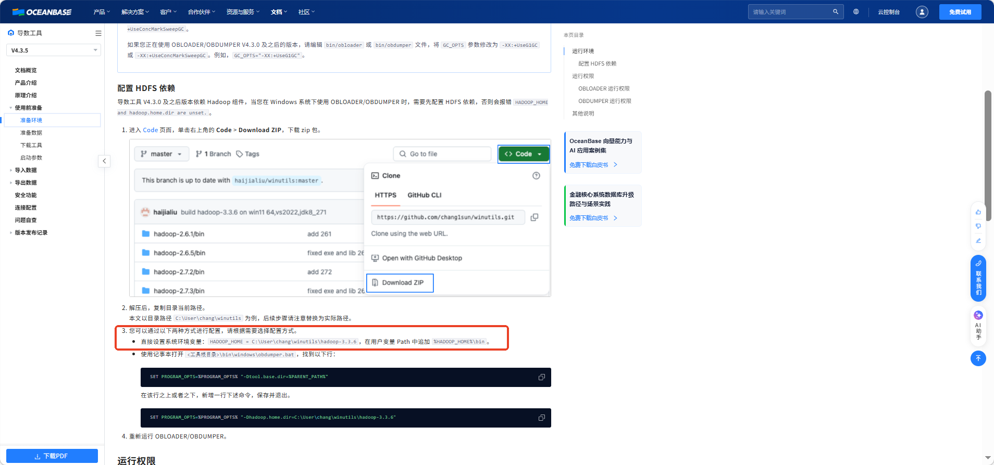Click the user account avatar icon
Screen dimensions: 994x465
[x=922, y=12]
